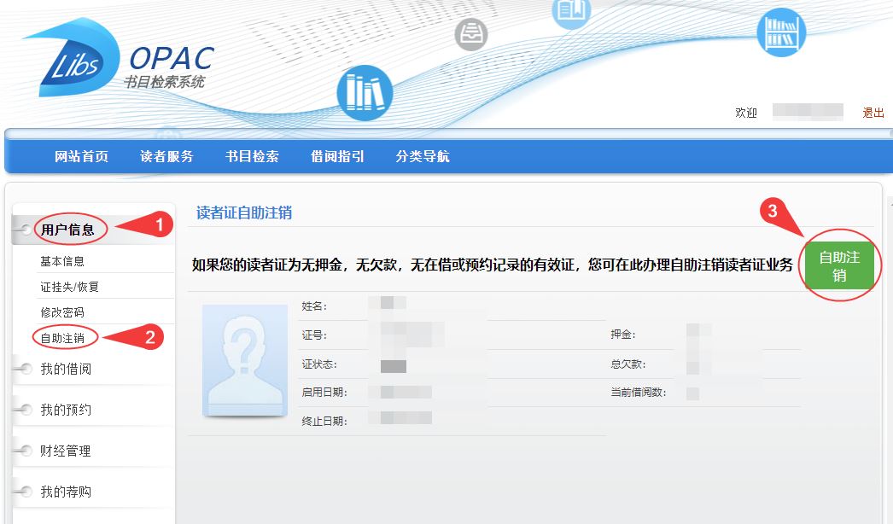Expand 我的借阅 sidebar section
893x524 pixels.
(66, 369)
